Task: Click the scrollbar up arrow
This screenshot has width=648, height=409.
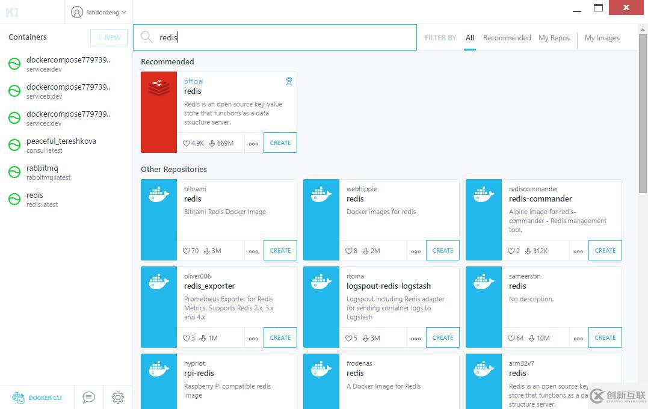Action: pyautogui.click(x=643, y=29)
